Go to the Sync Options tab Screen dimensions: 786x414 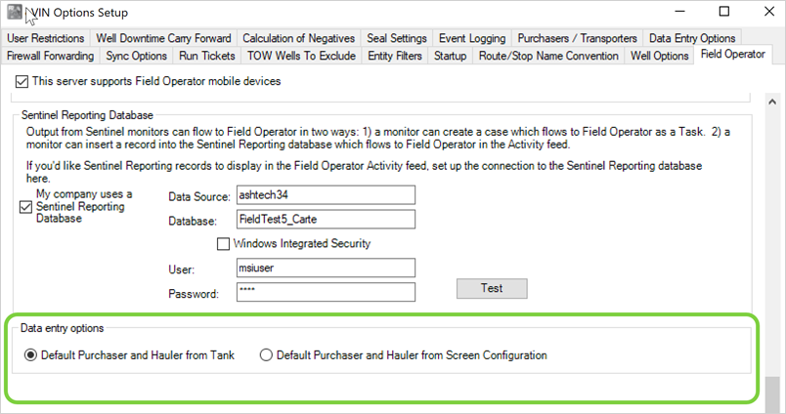tap(136, 56)
